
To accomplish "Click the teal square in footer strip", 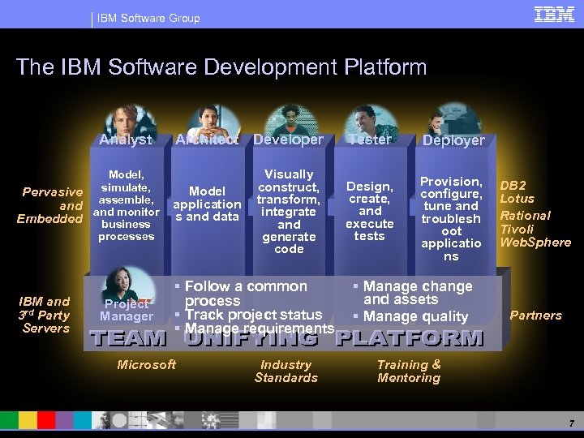I will pos(82,420).
